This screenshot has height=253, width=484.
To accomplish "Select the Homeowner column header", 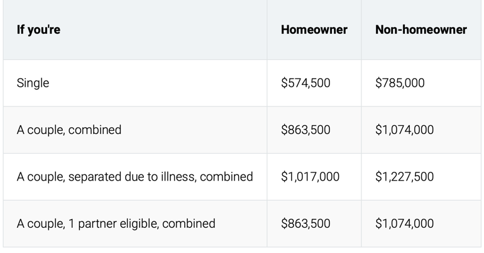I will [x=314, y=30].
